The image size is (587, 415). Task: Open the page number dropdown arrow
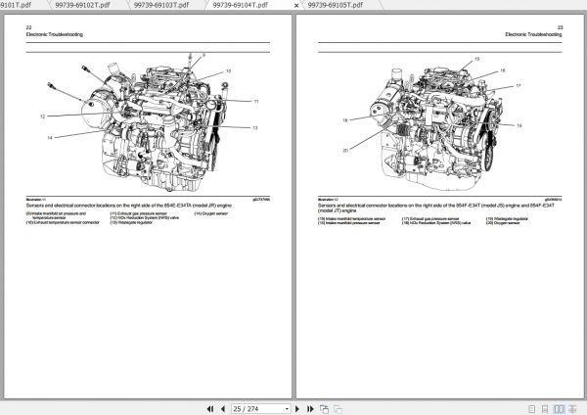click(287, 409)
